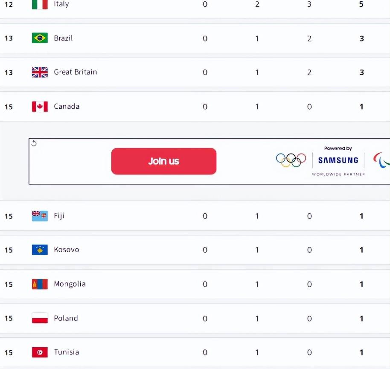The height and width of the screenshot is (369, 390).
Task: Click Kosovo's silver medal count
Action: click(x=257, y=250)
